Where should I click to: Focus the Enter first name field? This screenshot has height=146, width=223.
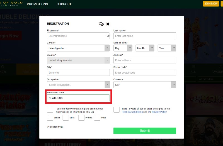click(x=78, y=36)
